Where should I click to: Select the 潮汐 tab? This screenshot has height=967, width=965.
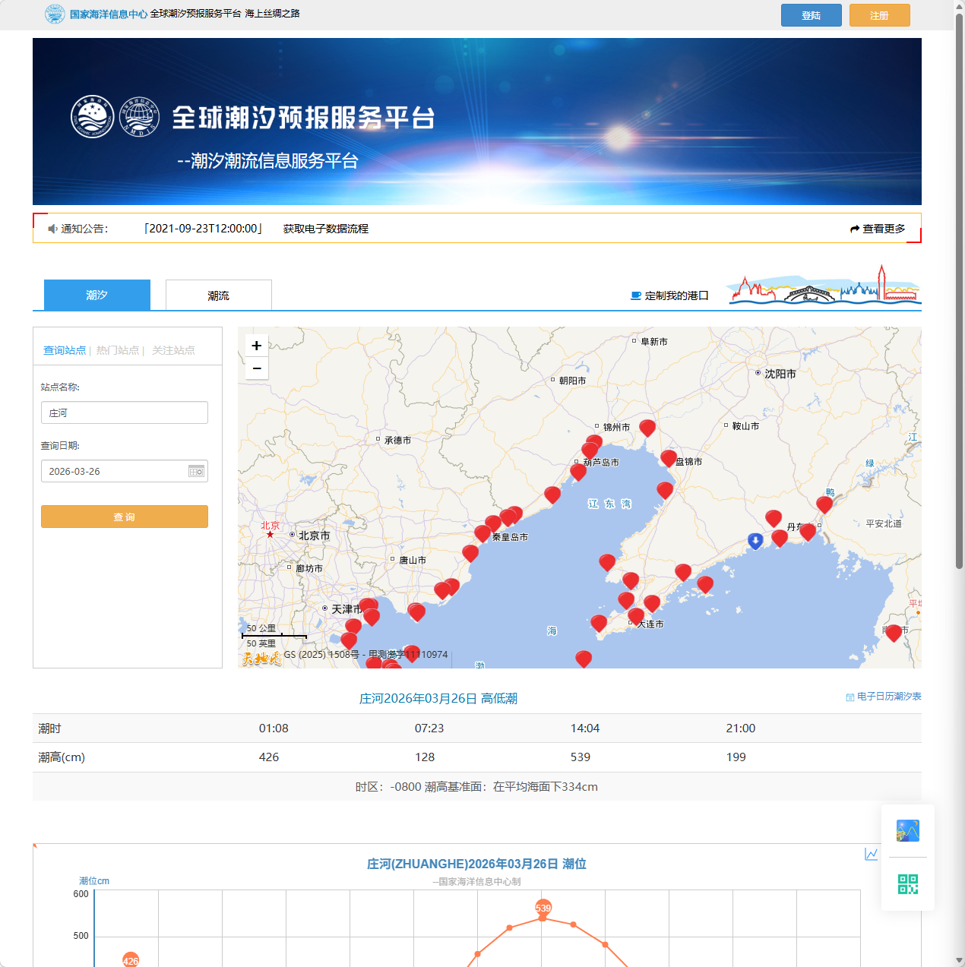click(x=97, y=295)
